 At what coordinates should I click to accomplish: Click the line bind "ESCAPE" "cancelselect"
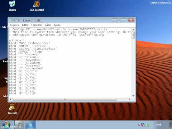click(x=33, y=49)
